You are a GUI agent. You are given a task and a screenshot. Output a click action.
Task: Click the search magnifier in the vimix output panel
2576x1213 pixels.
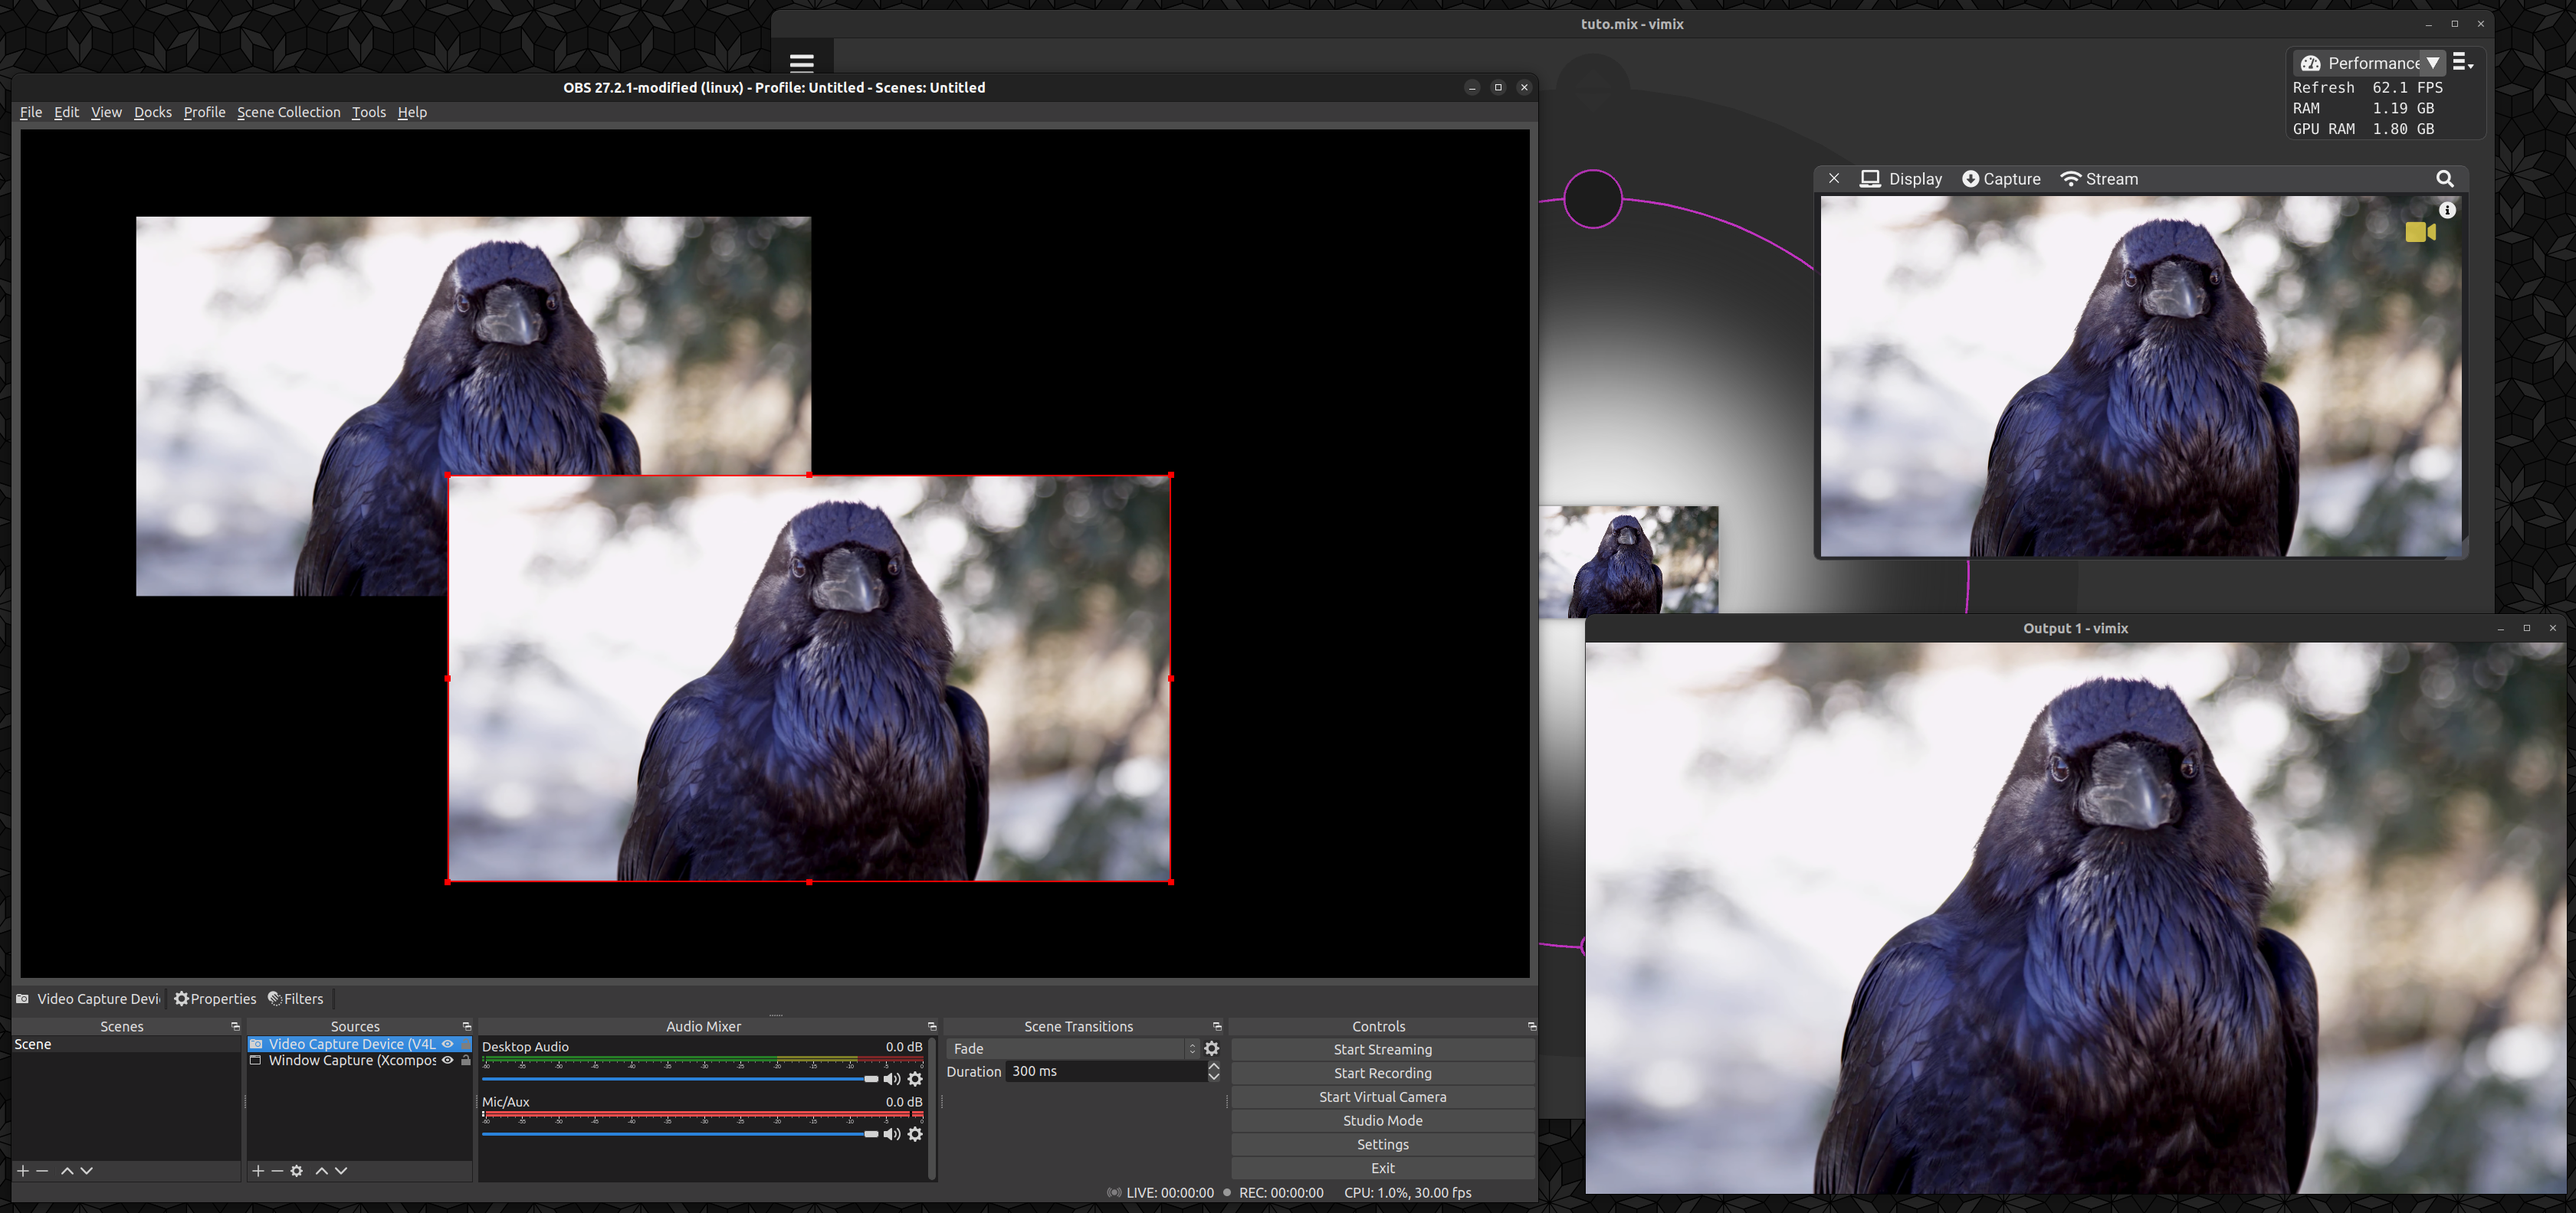tap(2445, 179)
